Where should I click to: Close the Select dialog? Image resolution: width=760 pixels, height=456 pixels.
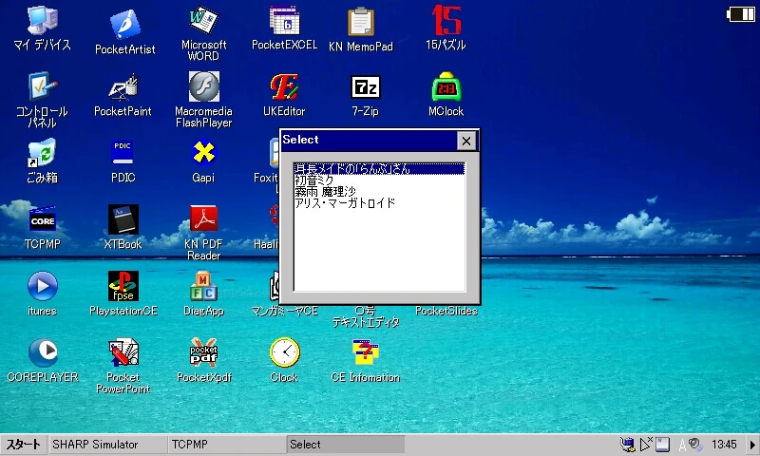(x=466, y=141)
